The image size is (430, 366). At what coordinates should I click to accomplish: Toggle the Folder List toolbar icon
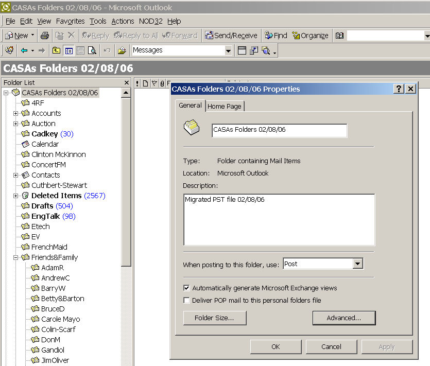[x=68, y=50]
